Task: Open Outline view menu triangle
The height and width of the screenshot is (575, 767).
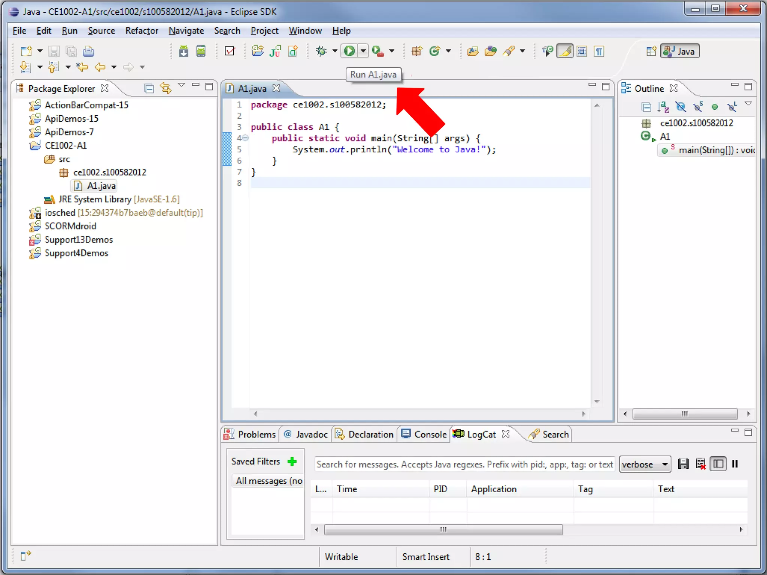Action: coord(748,104)
